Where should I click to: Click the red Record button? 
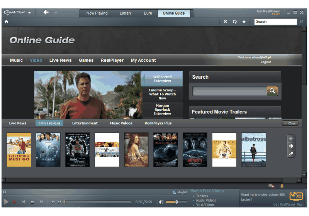[x=14, y=202]
